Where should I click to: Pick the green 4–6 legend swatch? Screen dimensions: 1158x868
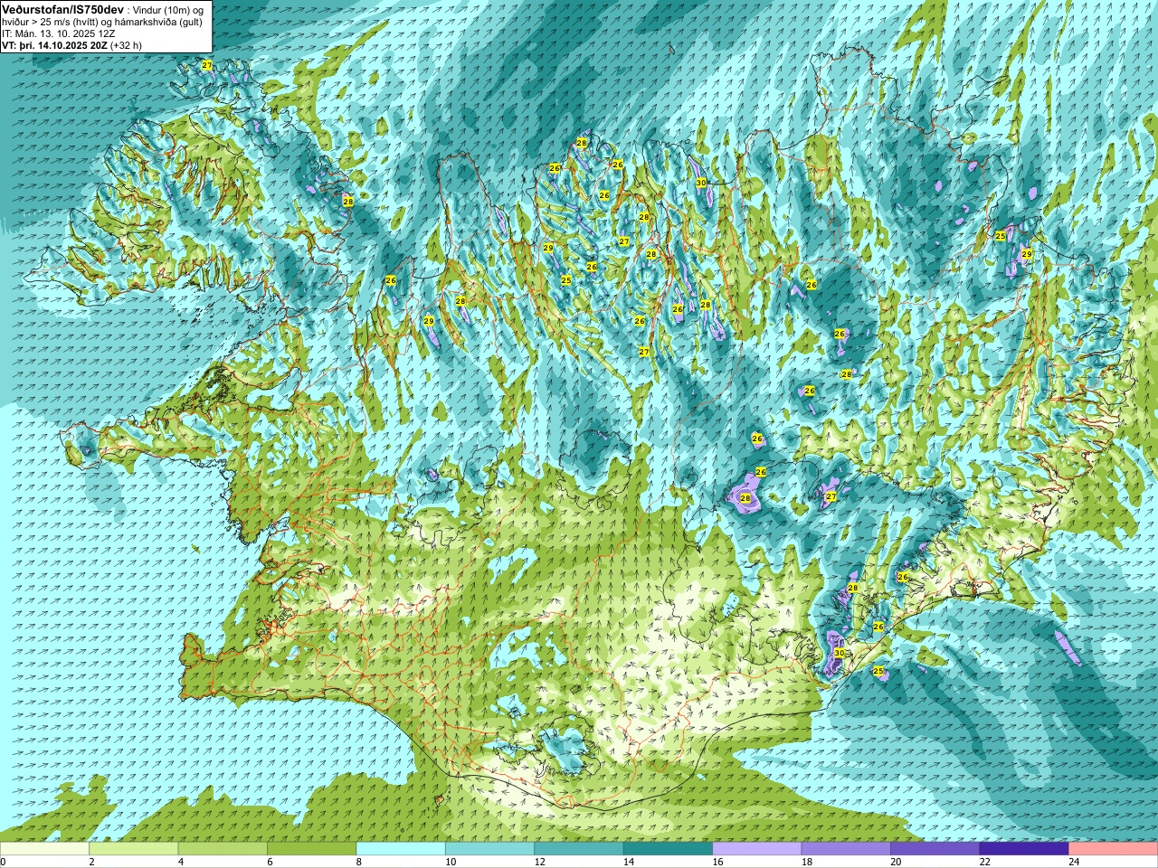point(223,849)
